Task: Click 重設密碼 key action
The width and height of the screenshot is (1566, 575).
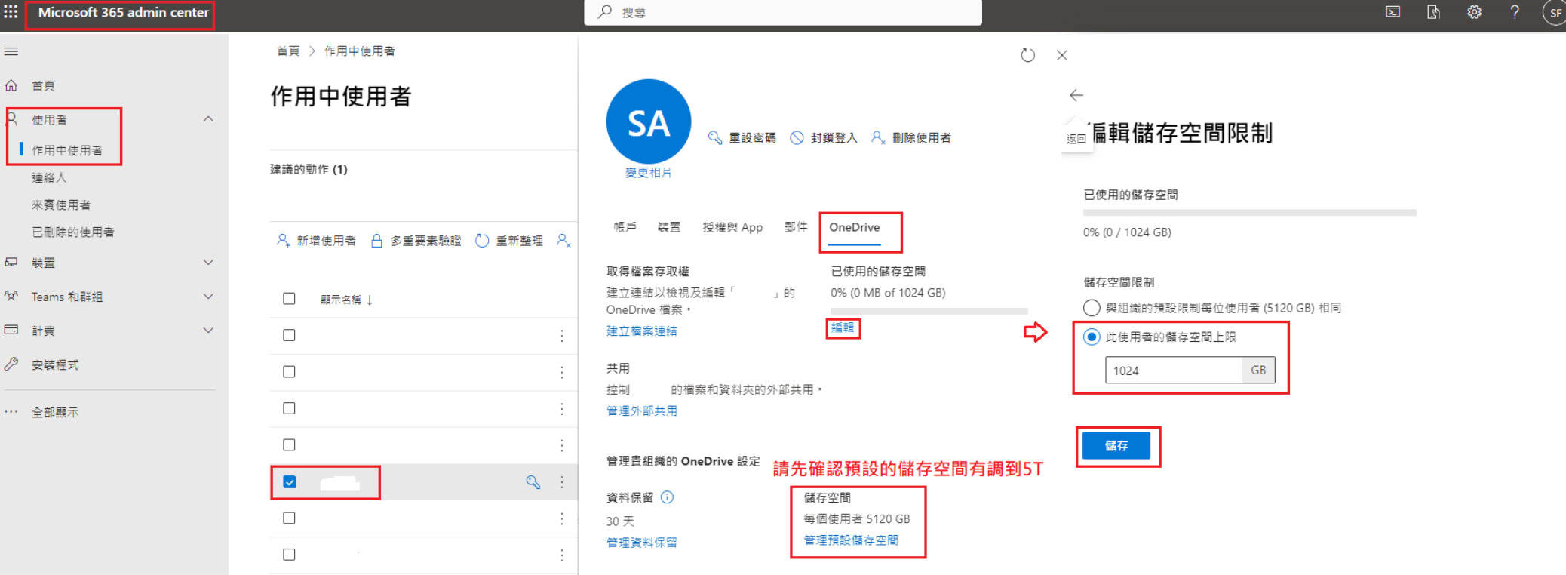Action: [742, 137]
